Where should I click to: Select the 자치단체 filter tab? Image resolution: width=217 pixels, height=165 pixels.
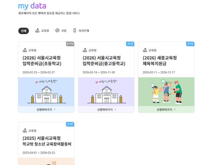tap(81, 31)
